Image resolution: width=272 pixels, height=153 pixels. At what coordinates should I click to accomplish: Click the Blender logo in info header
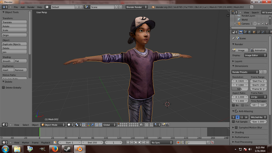click(153, 7)
